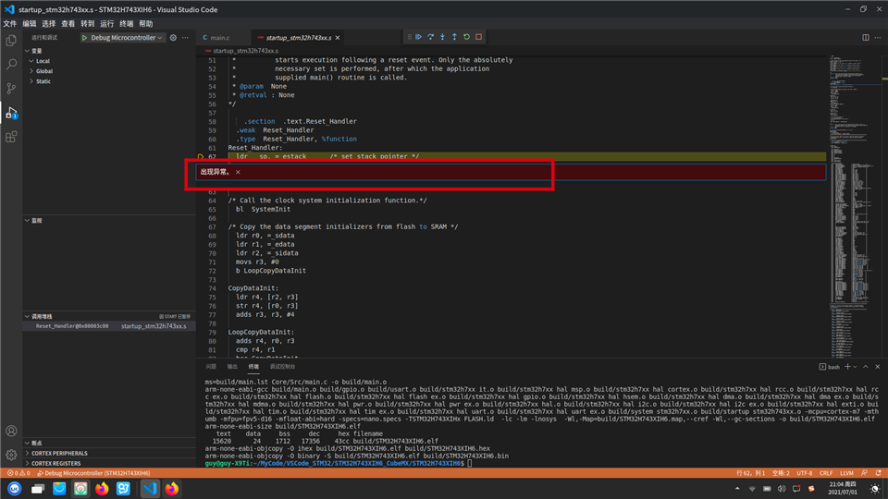
Task: Open the File menu
Action: click(x=9, y=24)
